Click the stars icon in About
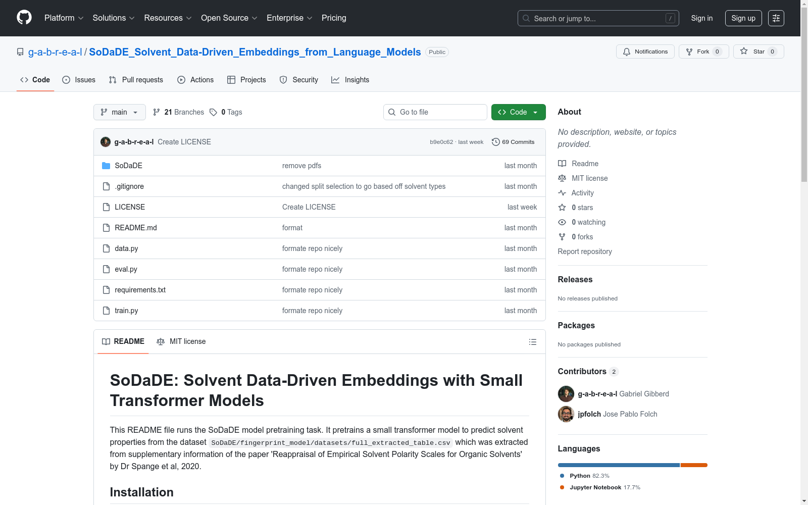The height and width of the screenshot is (505, 808). click(562, 208)
